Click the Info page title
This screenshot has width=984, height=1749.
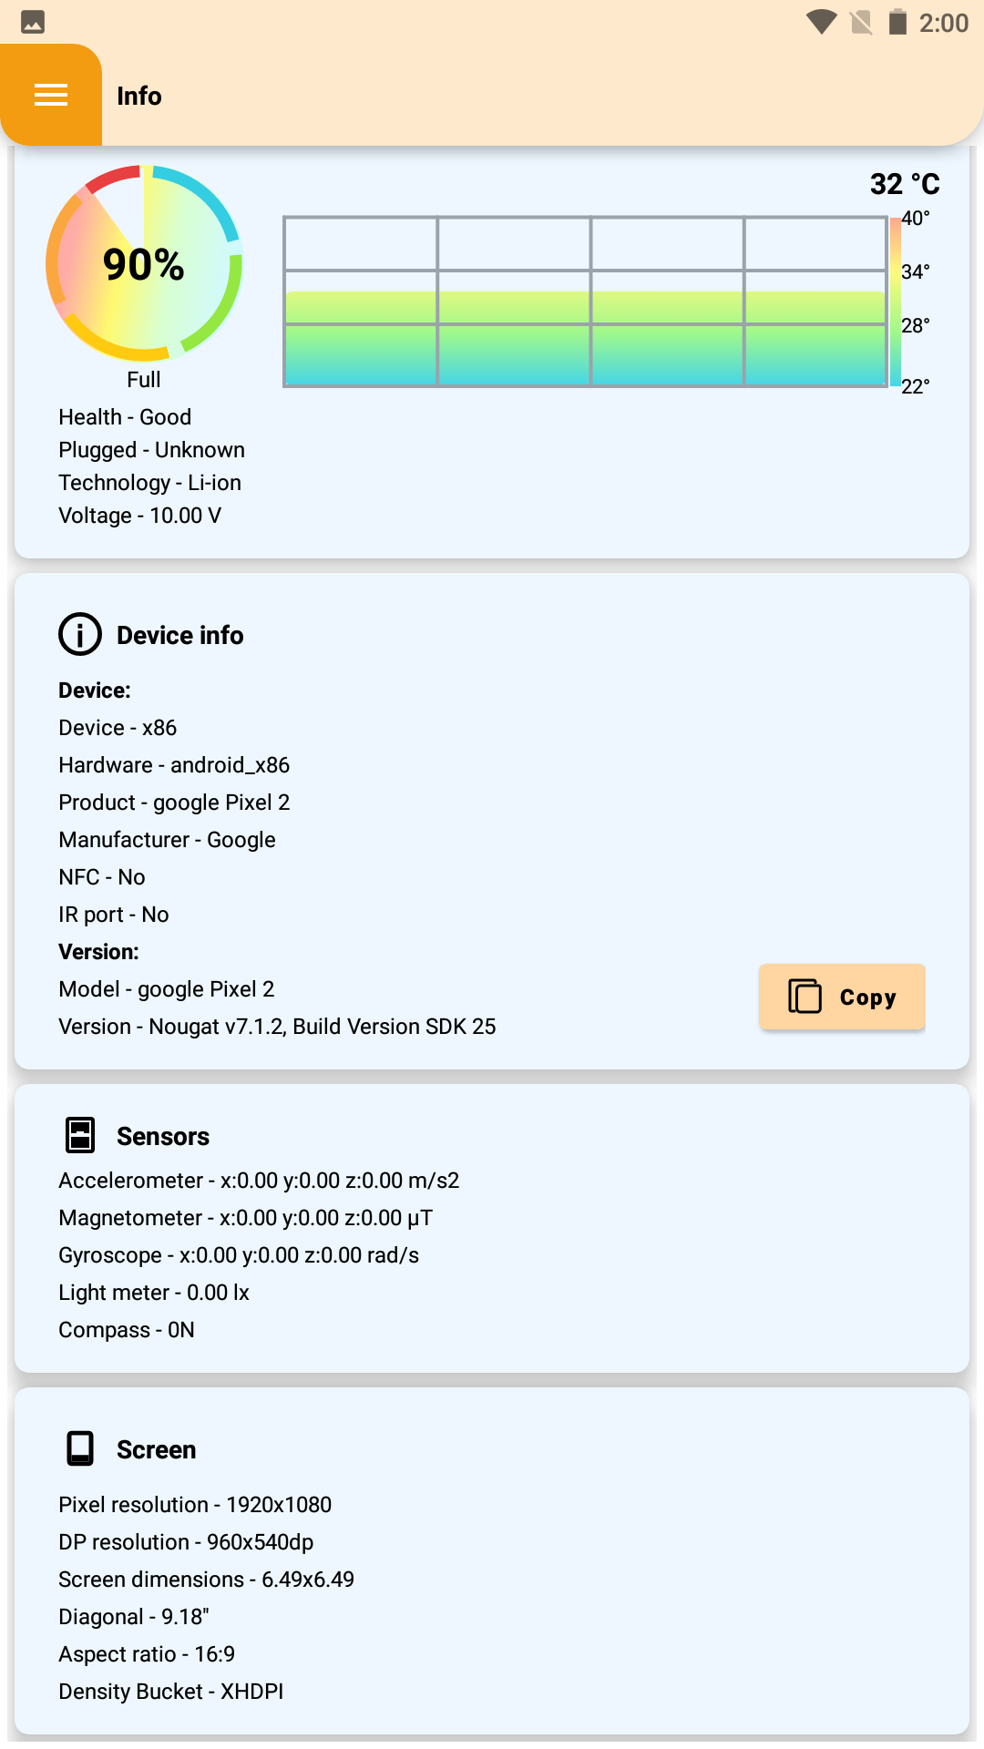[139, 96]
